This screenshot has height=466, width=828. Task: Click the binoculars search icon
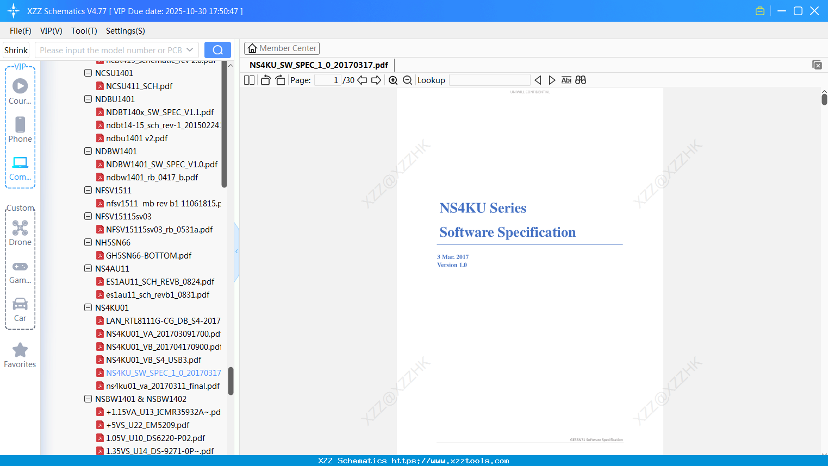click(581, 80)
